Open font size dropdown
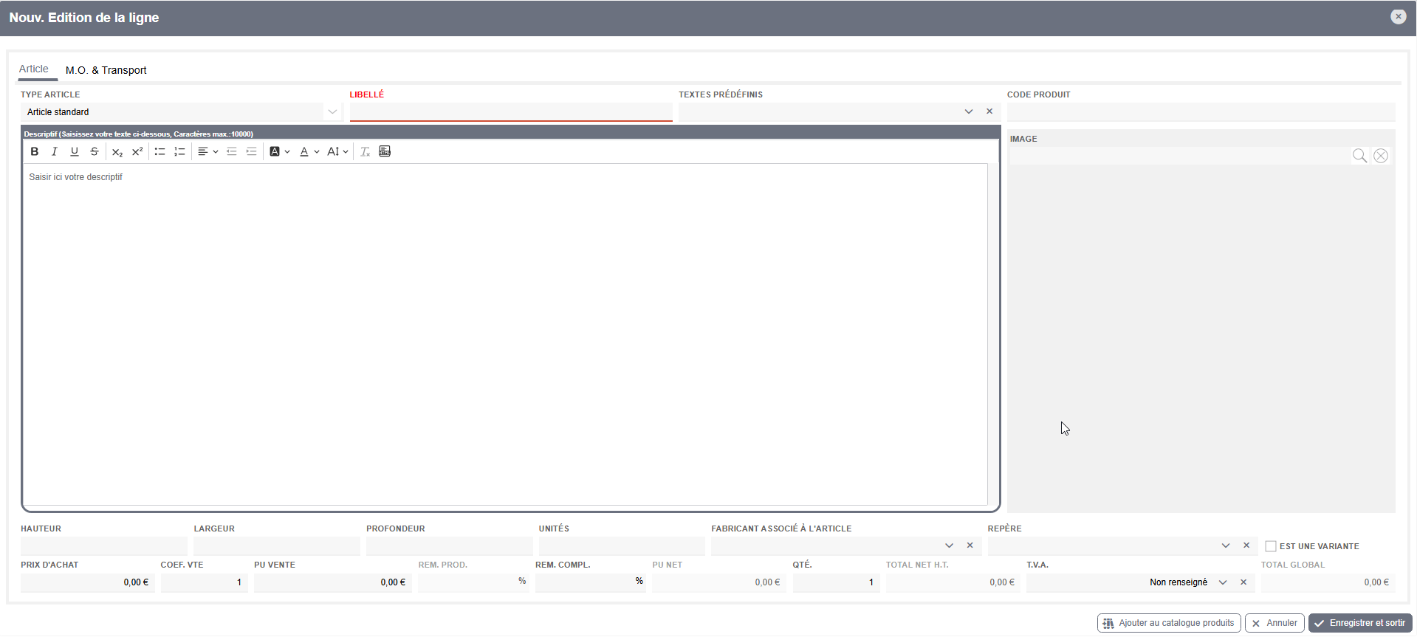This screenshot has height=637, width=1417. point(337,151)
